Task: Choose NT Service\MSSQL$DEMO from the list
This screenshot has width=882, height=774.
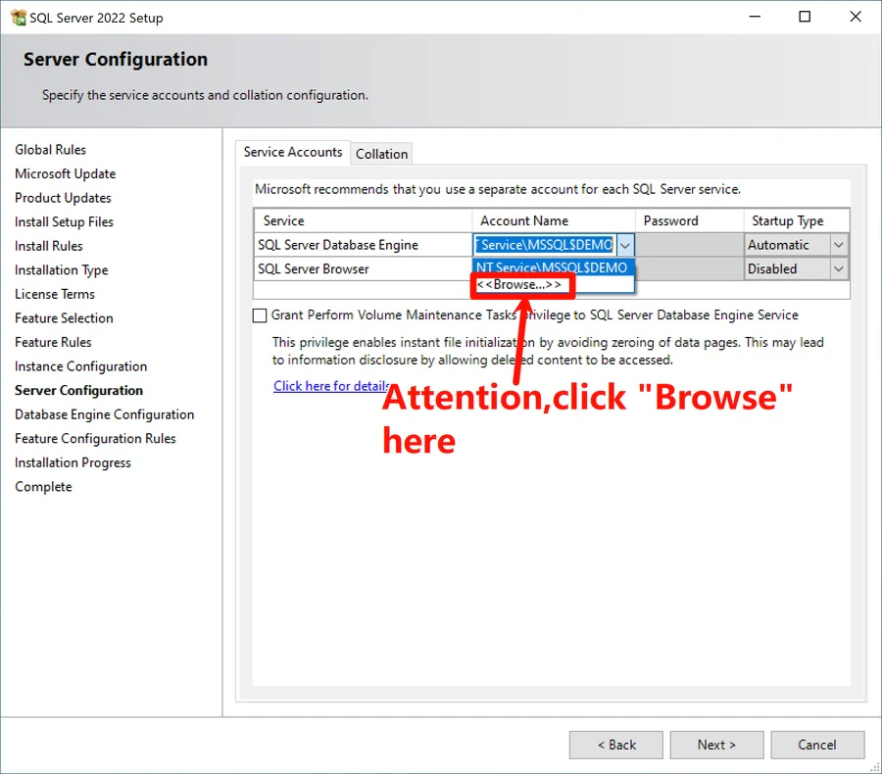Action: (x=553, y=267)
